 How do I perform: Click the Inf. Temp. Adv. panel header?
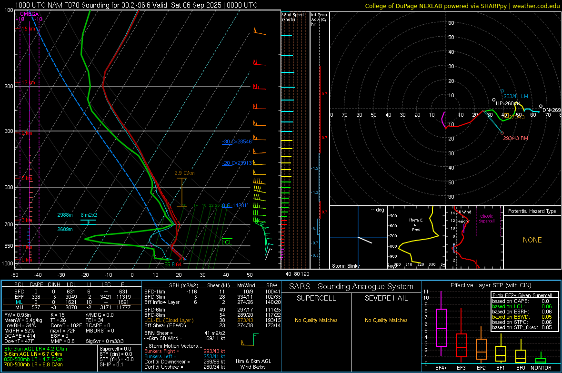(319, 20)
